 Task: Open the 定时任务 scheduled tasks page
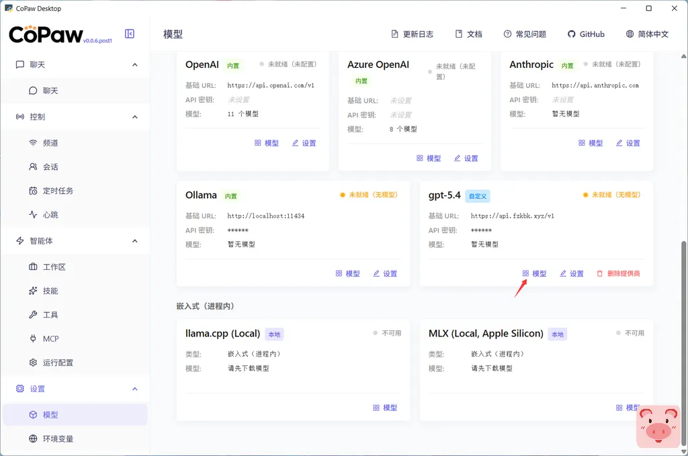(x=75, y=191)
